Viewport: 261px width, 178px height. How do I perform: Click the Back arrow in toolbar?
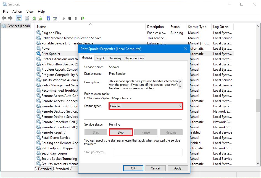coord(4,18)
